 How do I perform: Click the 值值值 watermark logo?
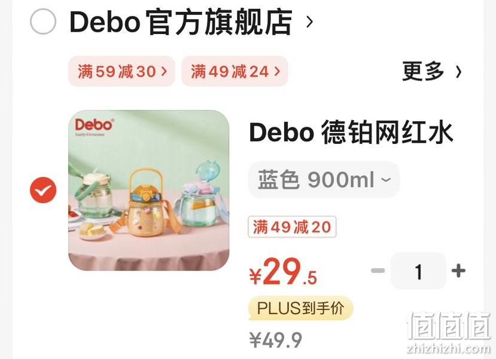click(x=449, y=325)
